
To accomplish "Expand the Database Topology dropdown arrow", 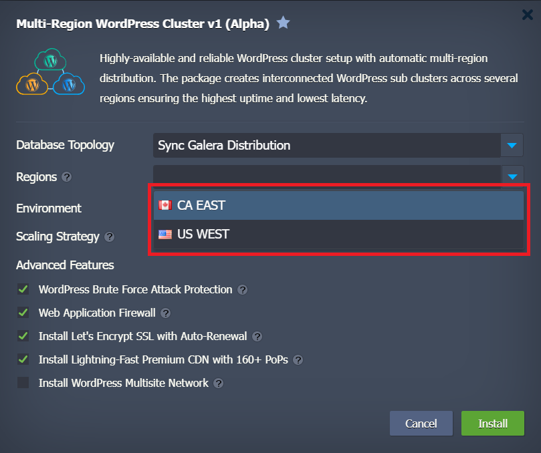I will (x=512, y=145).
